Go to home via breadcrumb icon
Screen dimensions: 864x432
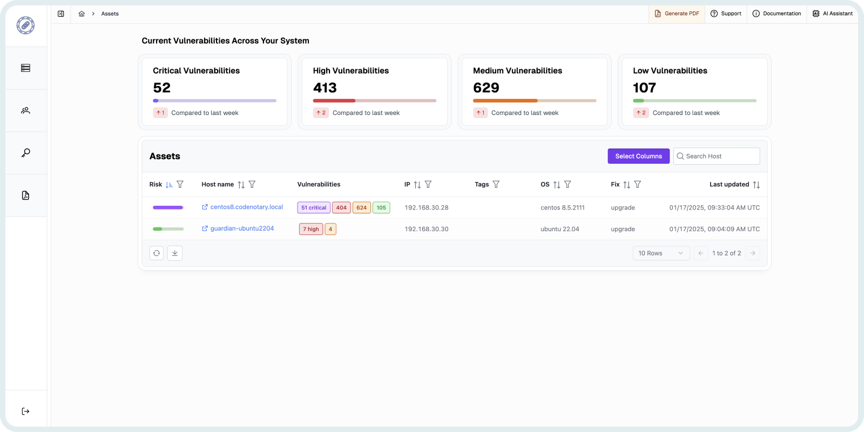pos(82,13)
